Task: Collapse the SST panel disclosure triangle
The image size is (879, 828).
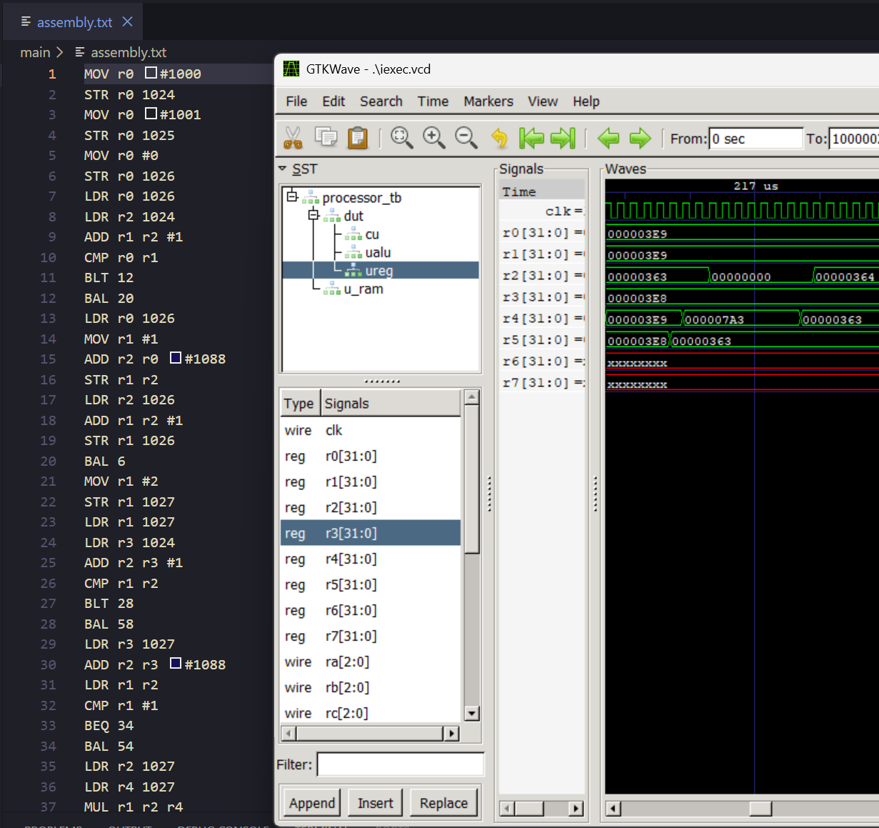Action: pyautogui.click(x=283, y=169)
